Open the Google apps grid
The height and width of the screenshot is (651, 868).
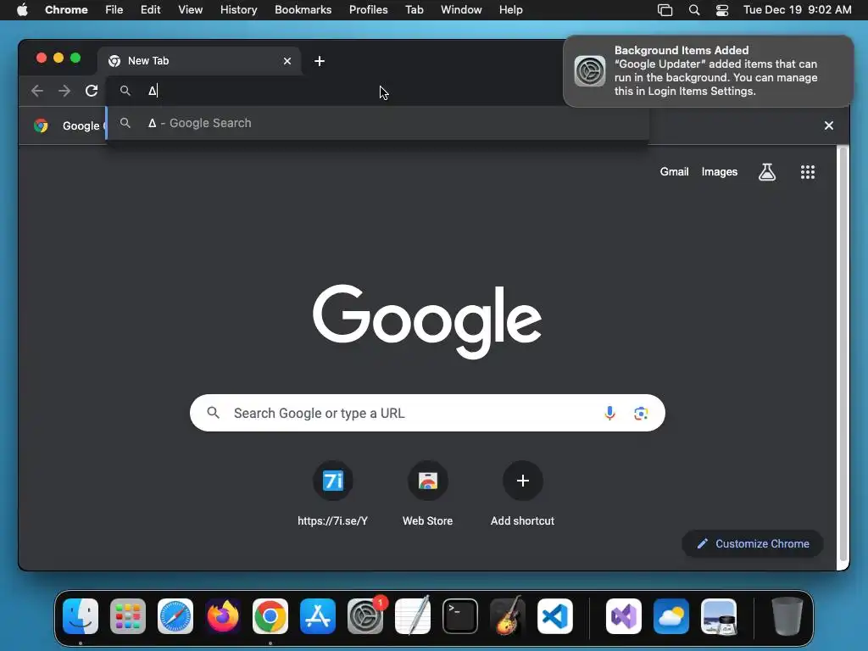tap(808, 172)
